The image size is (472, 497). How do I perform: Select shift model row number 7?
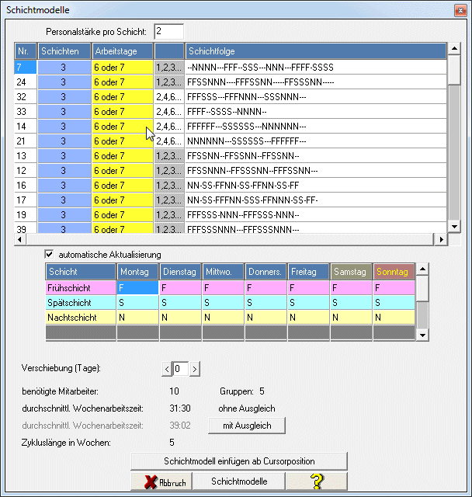(x=231, y=68)
